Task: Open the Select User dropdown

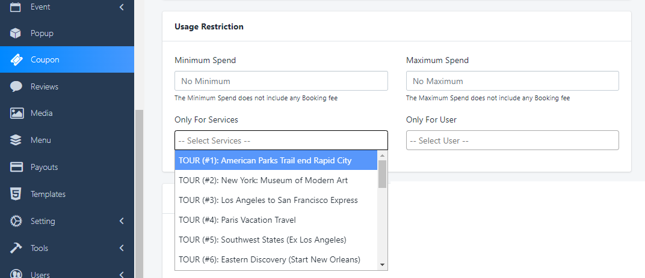Action: click(512, 141)
